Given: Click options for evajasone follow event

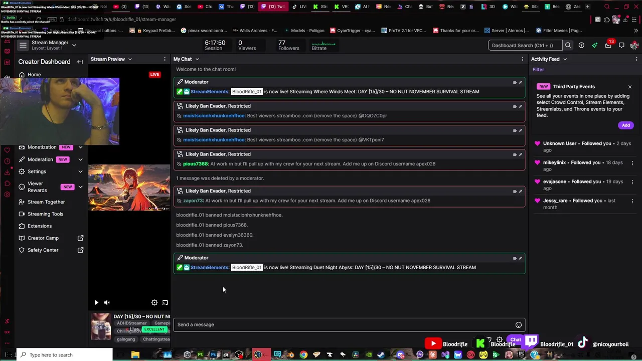Looking at the screenshot, I should tap(632, 182).
